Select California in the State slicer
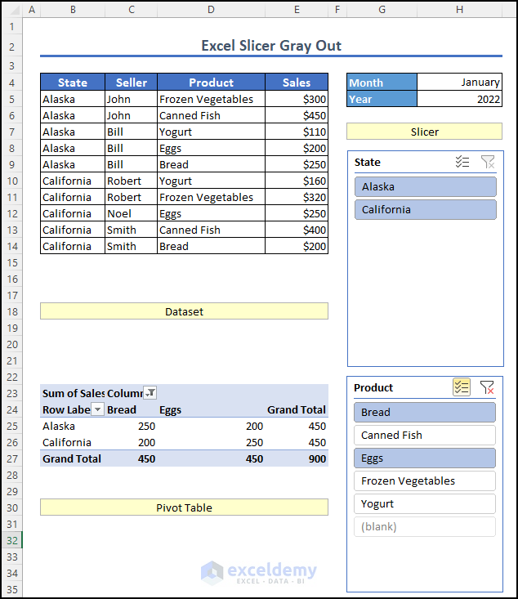The image size is (518, 599). point(426,210)
